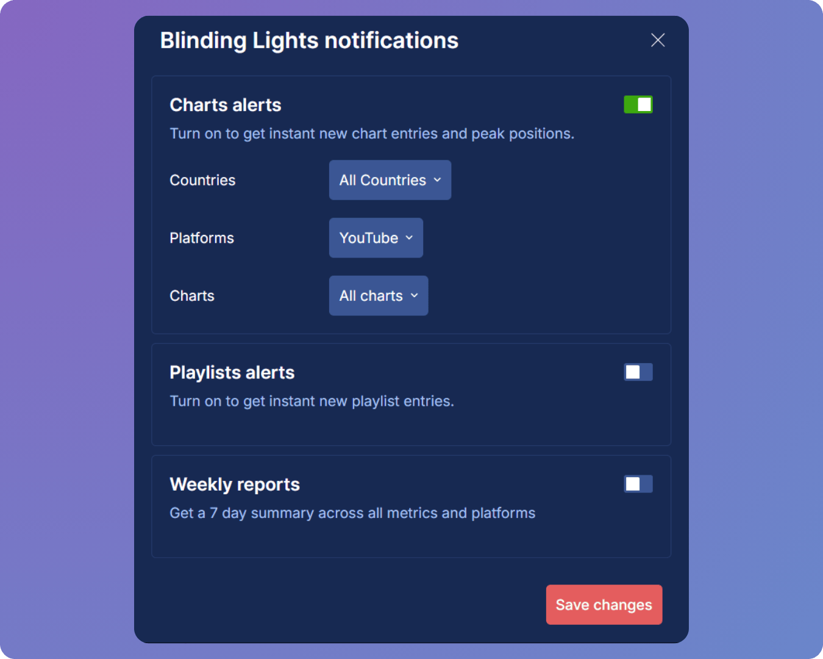Click the Charts alerts section heading

[226, 105]
